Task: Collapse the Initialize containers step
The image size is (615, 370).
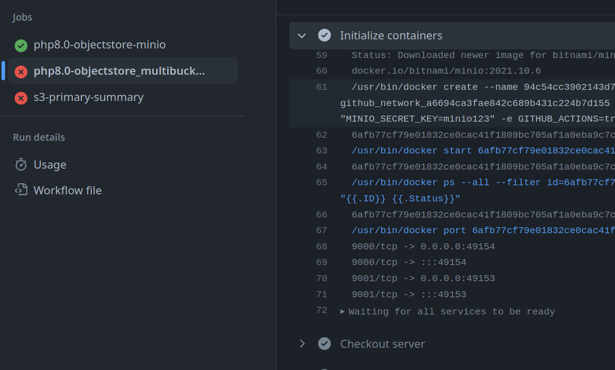Action: (x=302, y=35)
